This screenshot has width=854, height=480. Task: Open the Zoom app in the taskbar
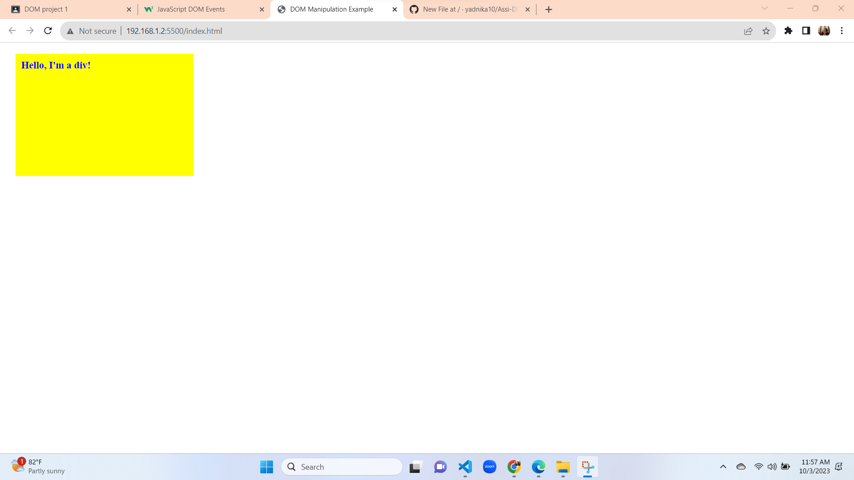(x=489, y=467)
